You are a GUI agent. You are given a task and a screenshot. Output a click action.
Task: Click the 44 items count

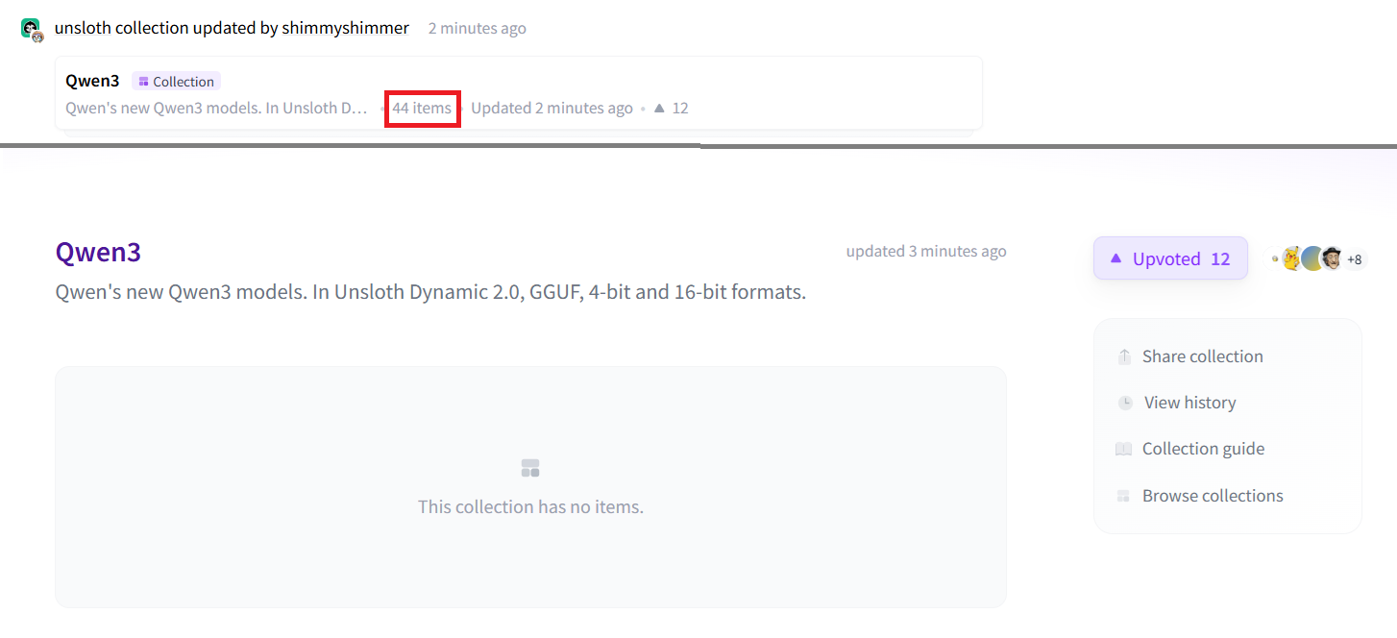click(x=422, y=109)
